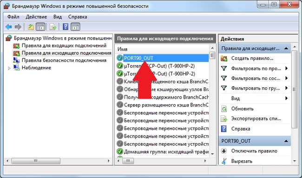The height and width of the screenshot is (178, 302).
Task: Collapse the Правила для исходящег... actions section
Action: coord(286,48)
